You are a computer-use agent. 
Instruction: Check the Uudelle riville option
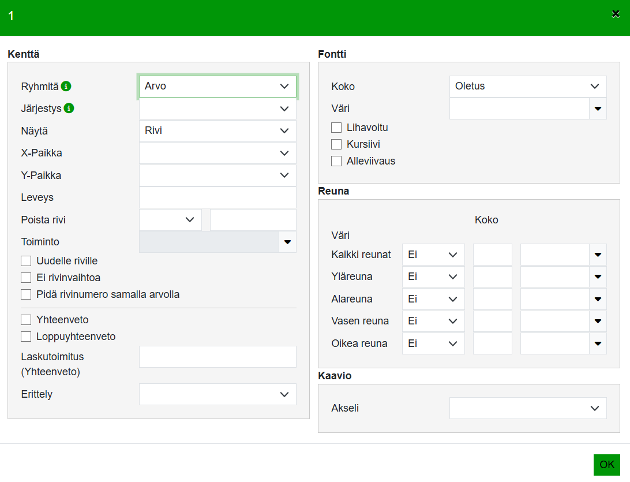(26, 261)
